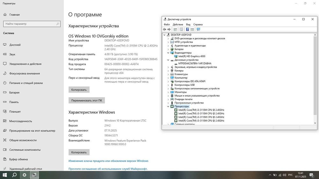Image resolution: width=319 pixels, height=179 pixels.
Task: Open Прочтите соглашение об использовании служб link
Action: point(108,169)
